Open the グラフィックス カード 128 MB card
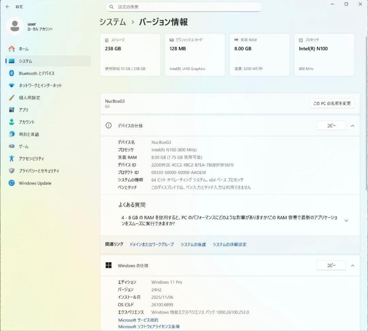The height and width of the screenshot is (331, 368). pos(195,55)
